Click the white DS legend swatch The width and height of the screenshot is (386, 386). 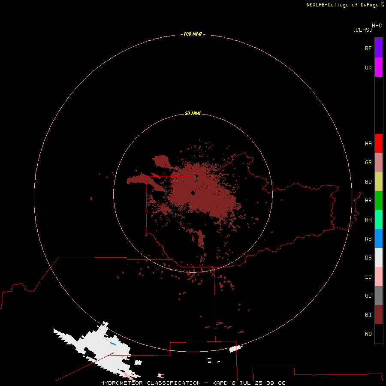coord(379,257)
